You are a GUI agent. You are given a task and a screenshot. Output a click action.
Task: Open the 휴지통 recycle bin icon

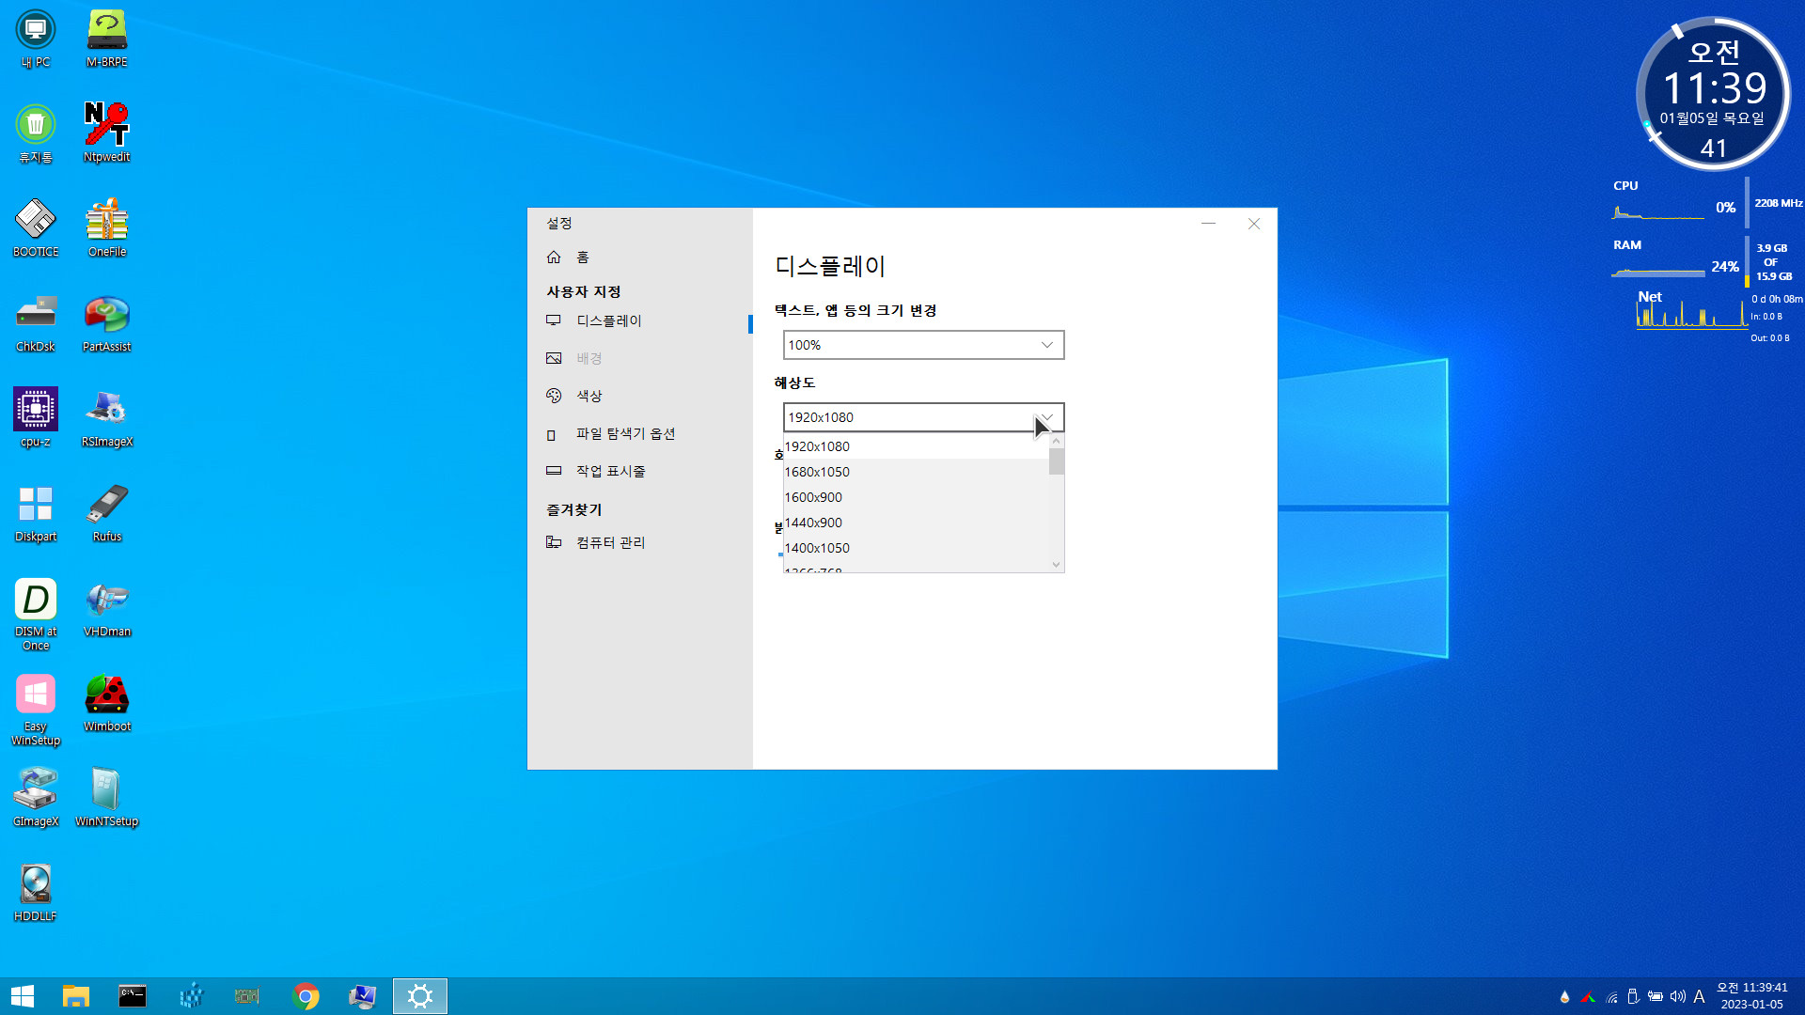click(36, 133)
